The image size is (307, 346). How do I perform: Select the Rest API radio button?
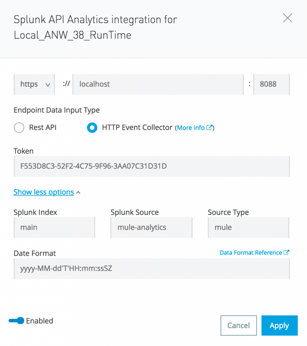(x=19, y=128)
